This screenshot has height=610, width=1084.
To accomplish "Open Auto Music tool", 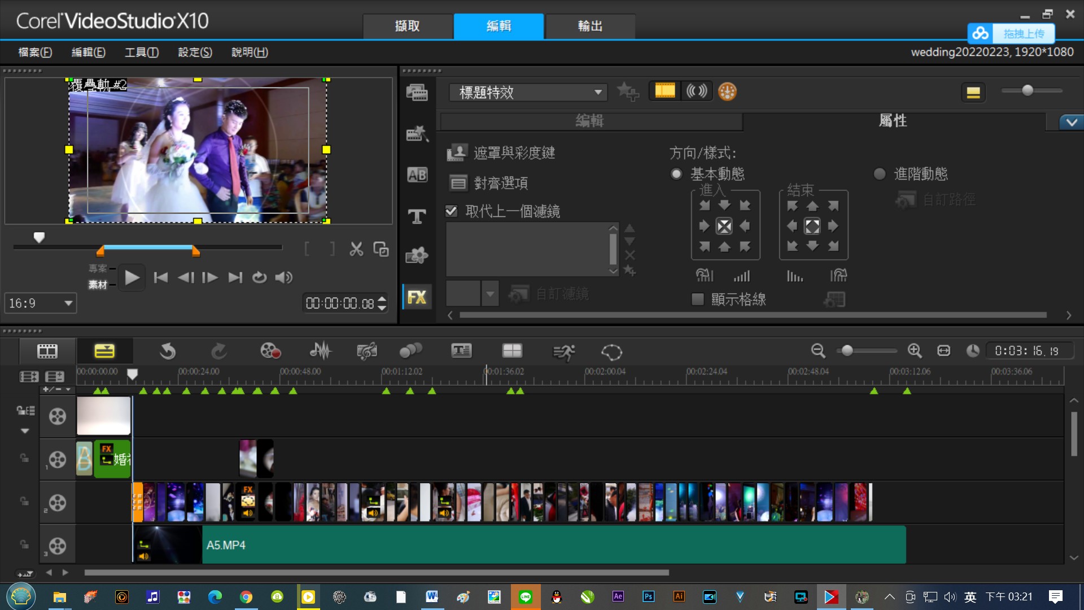I will pos(367,351).
